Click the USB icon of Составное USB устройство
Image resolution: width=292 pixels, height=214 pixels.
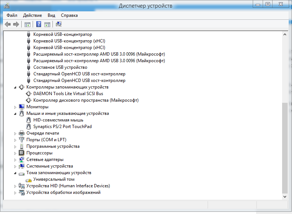(29, 67)
